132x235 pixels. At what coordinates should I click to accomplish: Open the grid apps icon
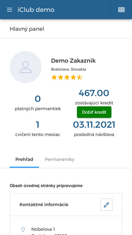coord(121,10)
